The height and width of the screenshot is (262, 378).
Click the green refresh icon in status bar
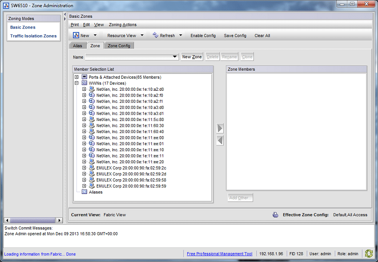tap(369, 254)
